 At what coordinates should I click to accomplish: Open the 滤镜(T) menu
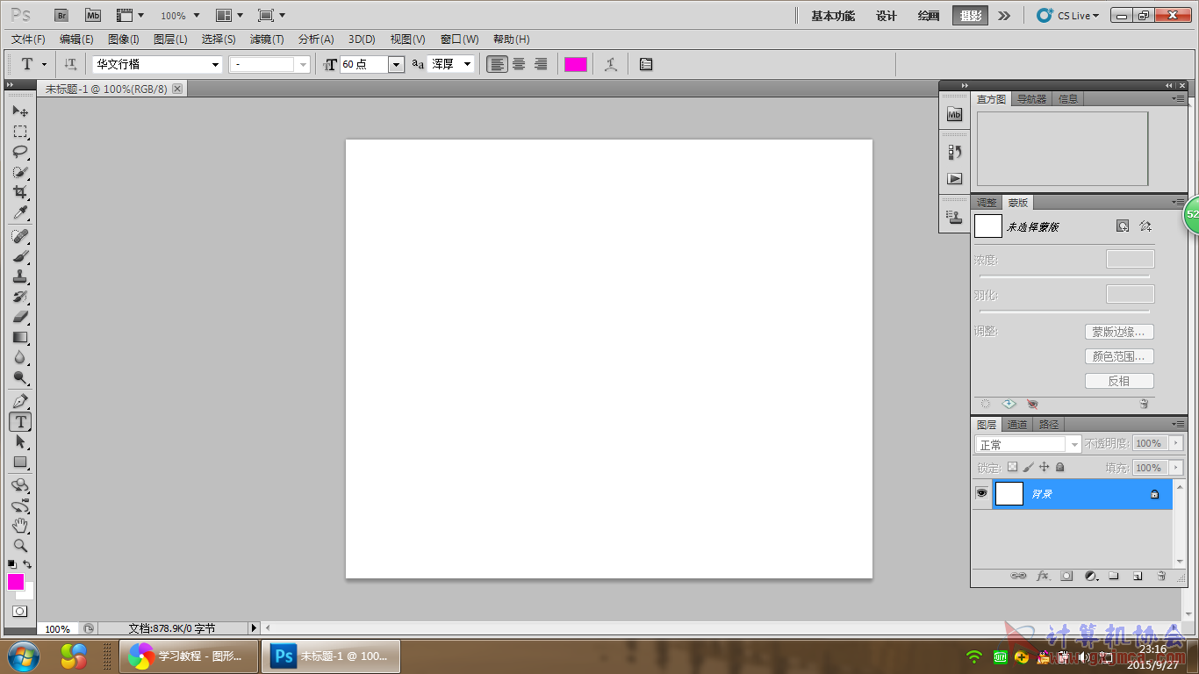267,39
